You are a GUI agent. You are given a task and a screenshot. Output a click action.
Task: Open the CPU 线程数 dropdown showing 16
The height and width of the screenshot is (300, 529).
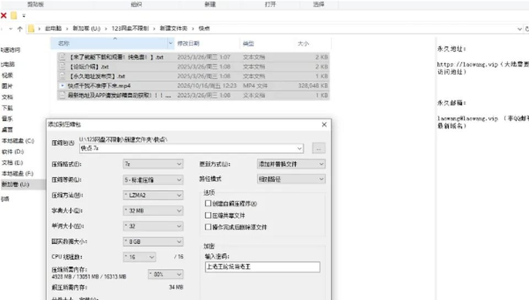pyautogui.click(x=139, y=257)
